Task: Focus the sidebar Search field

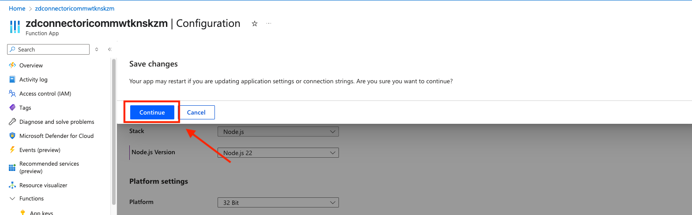Action: coord(49,49)
